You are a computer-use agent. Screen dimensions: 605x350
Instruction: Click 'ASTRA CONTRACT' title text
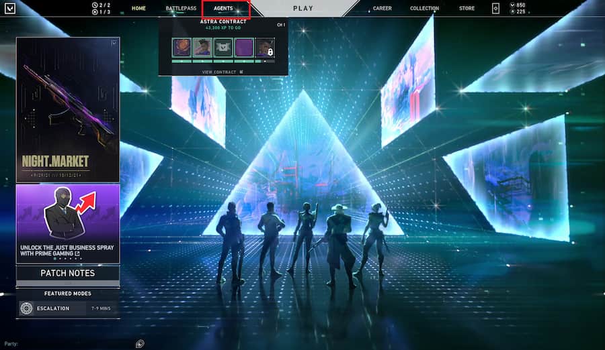223,22
